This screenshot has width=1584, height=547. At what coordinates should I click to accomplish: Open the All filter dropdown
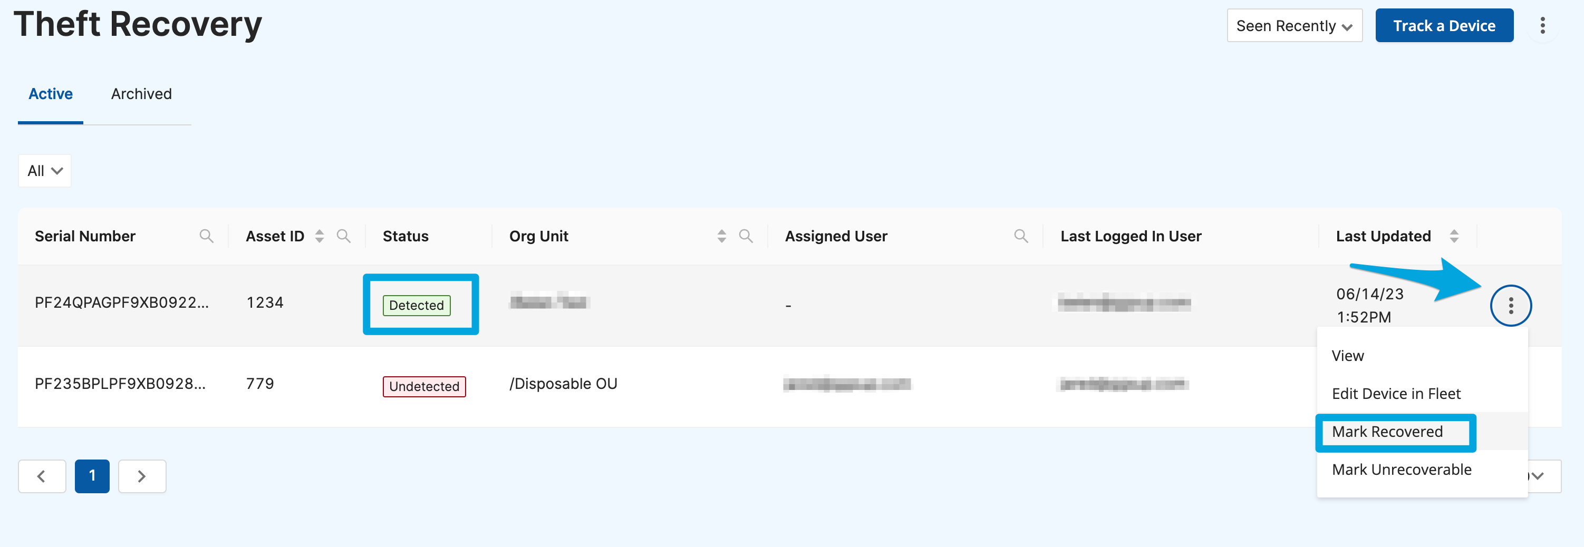point(45,171)
